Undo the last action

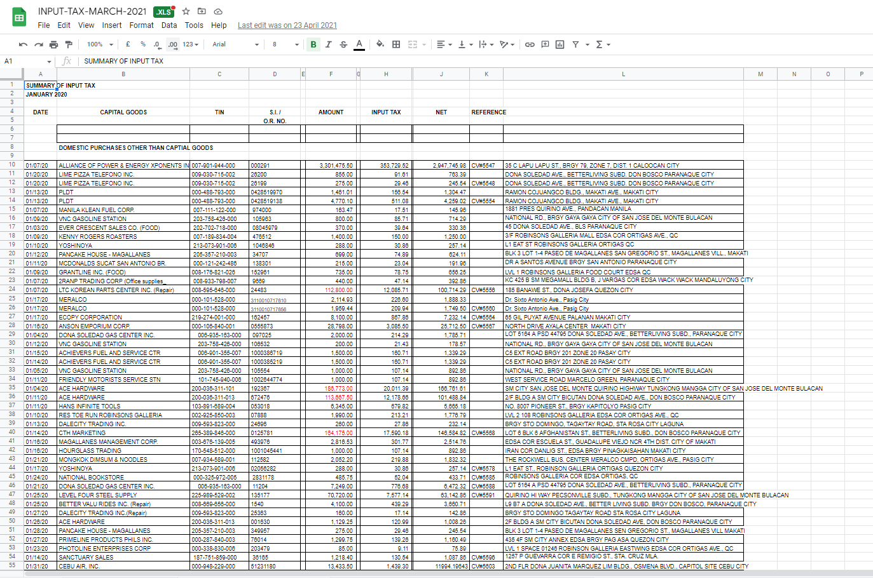(24, 44)
